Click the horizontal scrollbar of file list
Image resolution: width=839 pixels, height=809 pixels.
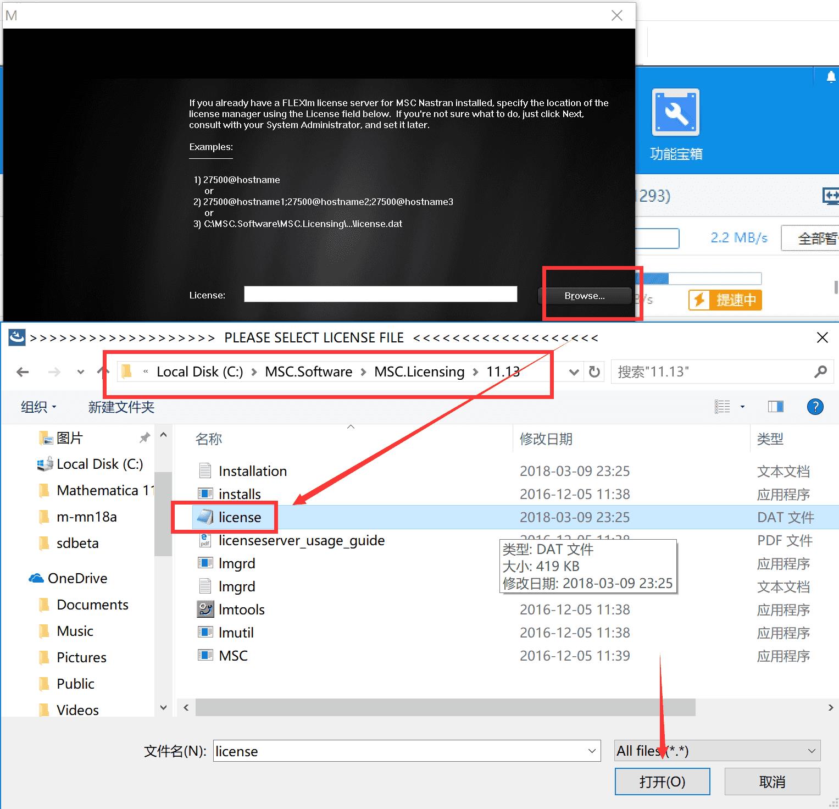[446, 707]
